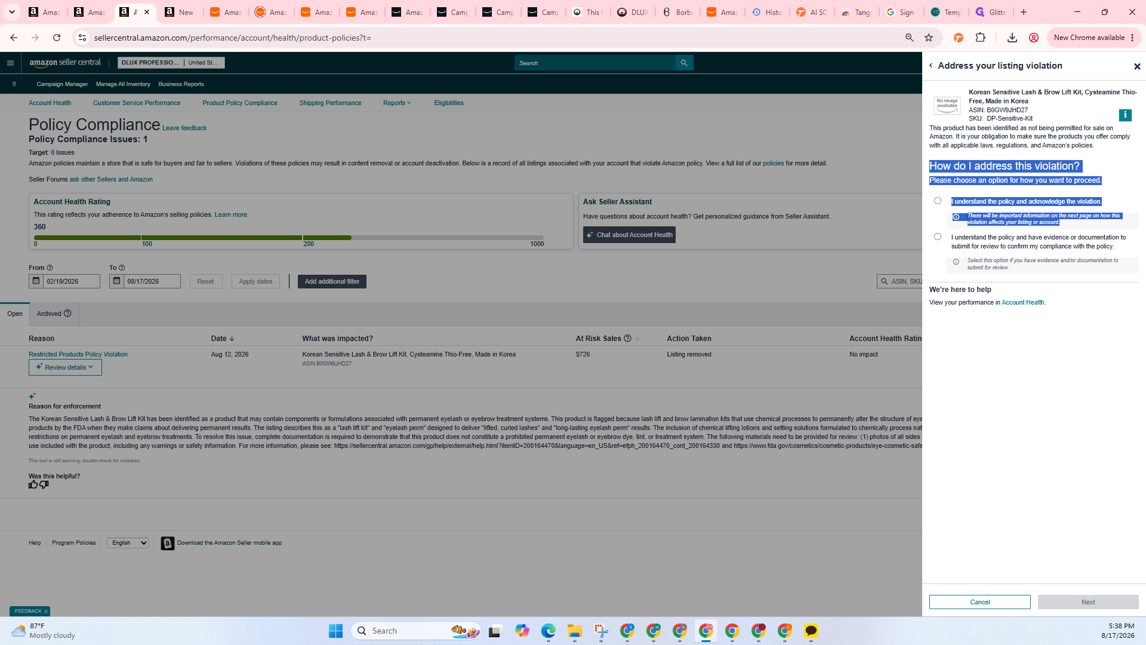Click the Seller Central search field
Screen dimensions: 1146x645
point(595,63)
